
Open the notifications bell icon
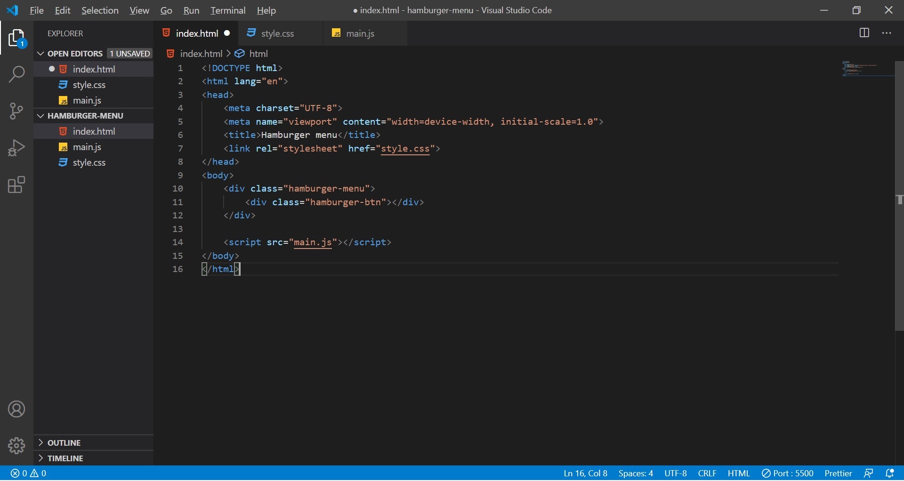tap(890, 473)
